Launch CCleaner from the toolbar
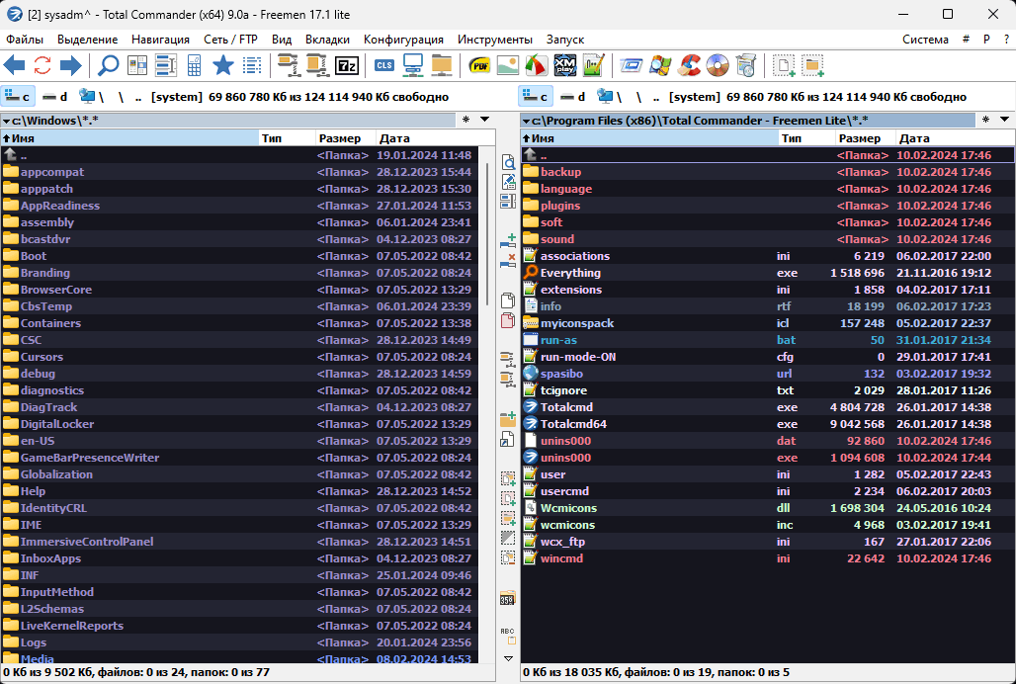Screen dimensions: 1016x684 click(690, 66)
